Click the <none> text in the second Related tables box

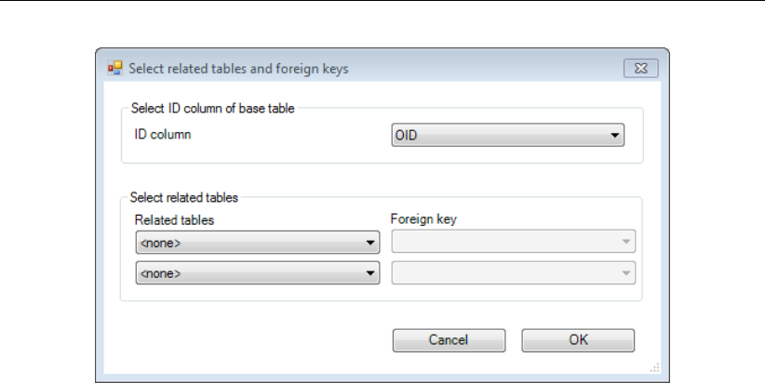click(x=158, y=273)
